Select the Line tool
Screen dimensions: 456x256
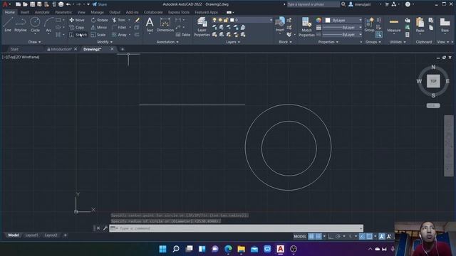point(8,24)
